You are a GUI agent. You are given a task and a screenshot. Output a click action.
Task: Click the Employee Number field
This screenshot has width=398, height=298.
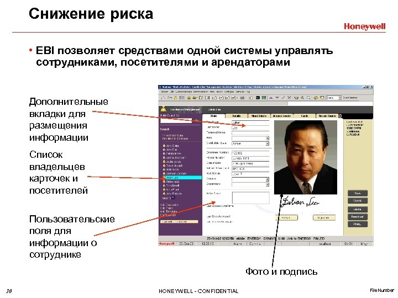point(250,153)
